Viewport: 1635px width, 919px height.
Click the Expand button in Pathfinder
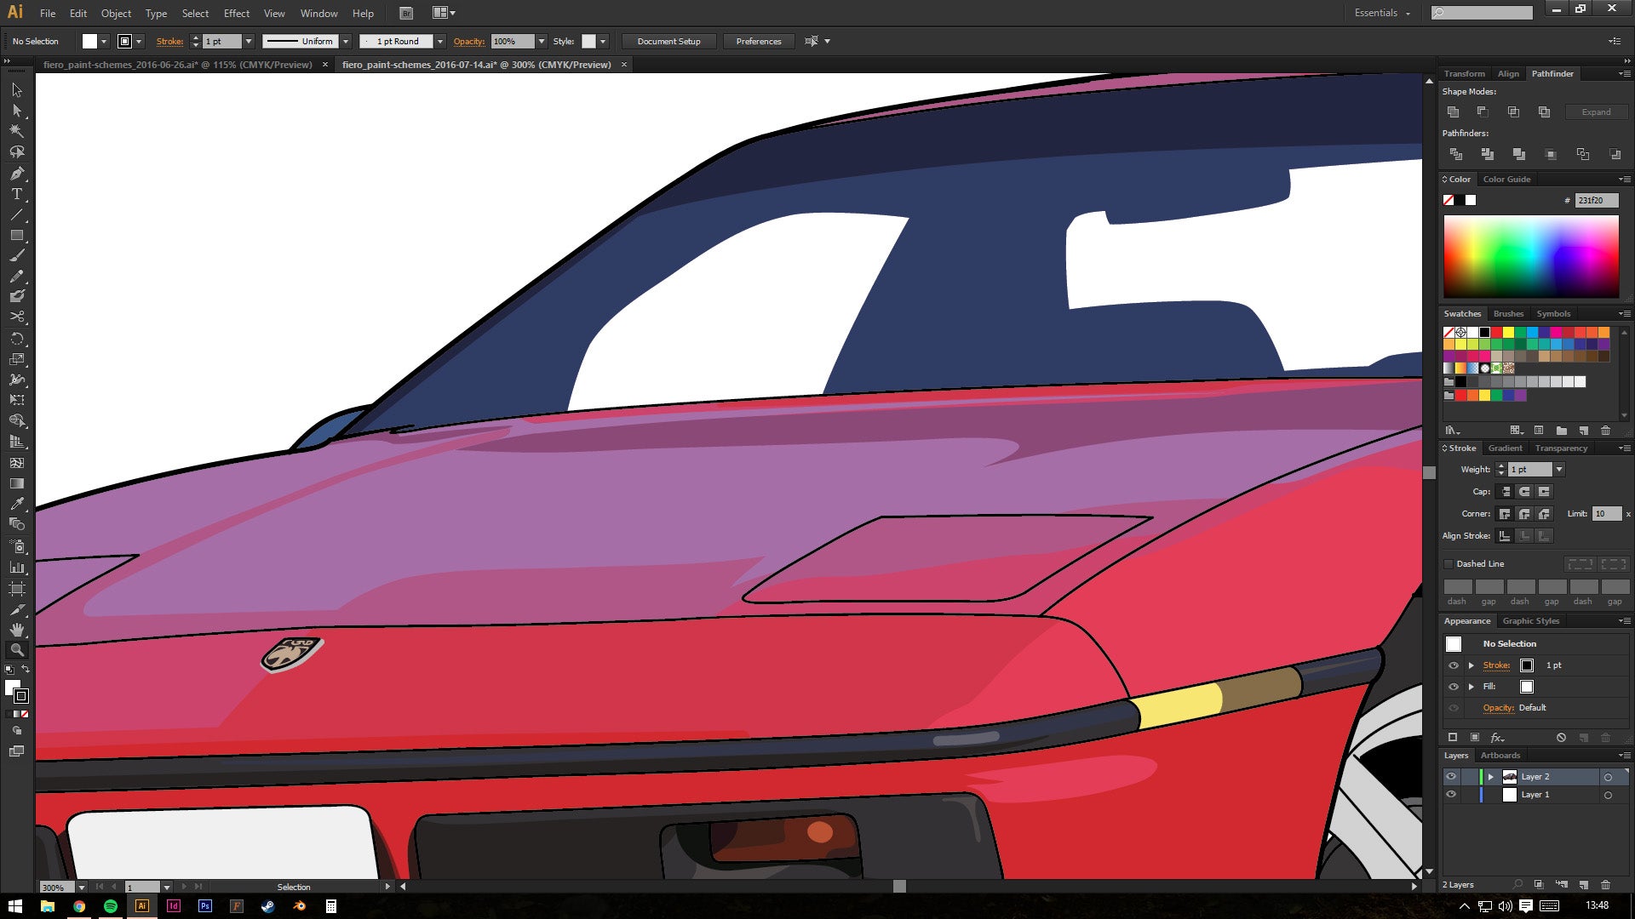[x=1596, y=112]
